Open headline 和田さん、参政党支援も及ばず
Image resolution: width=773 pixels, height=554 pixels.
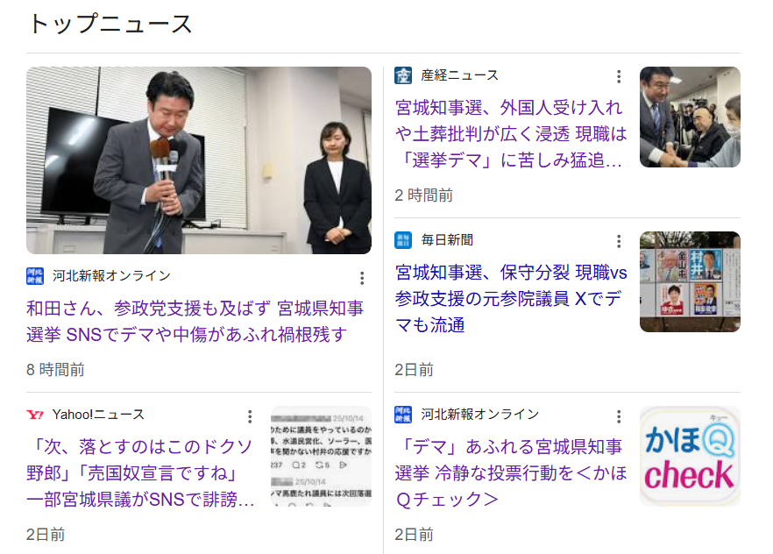pyautogui.click(x=195, y=322)
